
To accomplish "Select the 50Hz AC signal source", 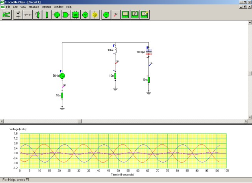I will [62, 76].
